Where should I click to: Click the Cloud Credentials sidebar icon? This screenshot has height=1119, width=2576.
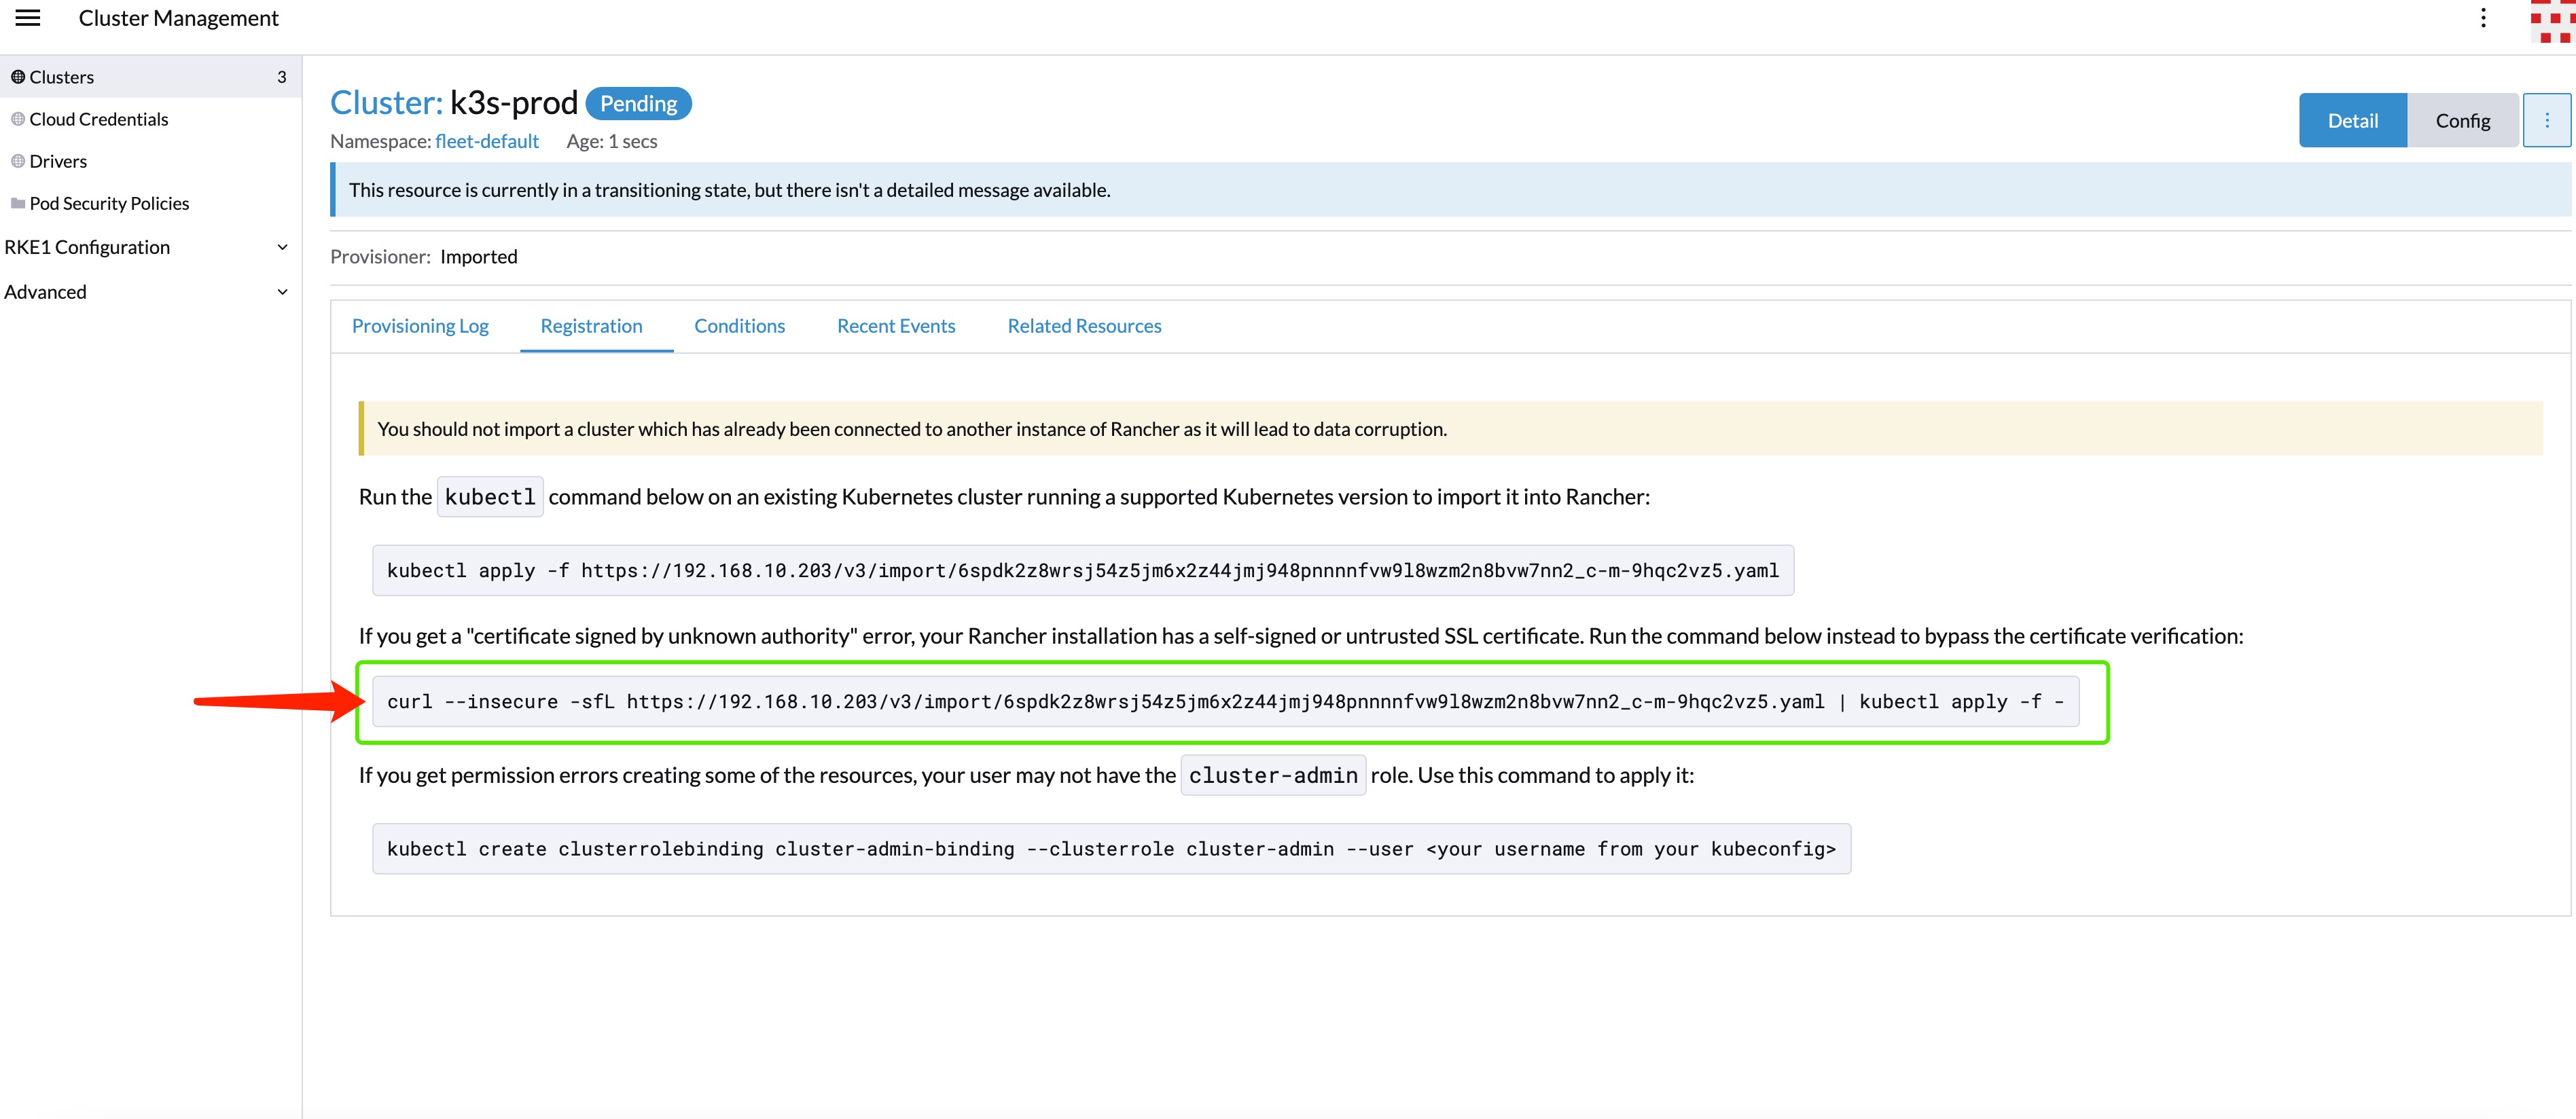point(18,119)
